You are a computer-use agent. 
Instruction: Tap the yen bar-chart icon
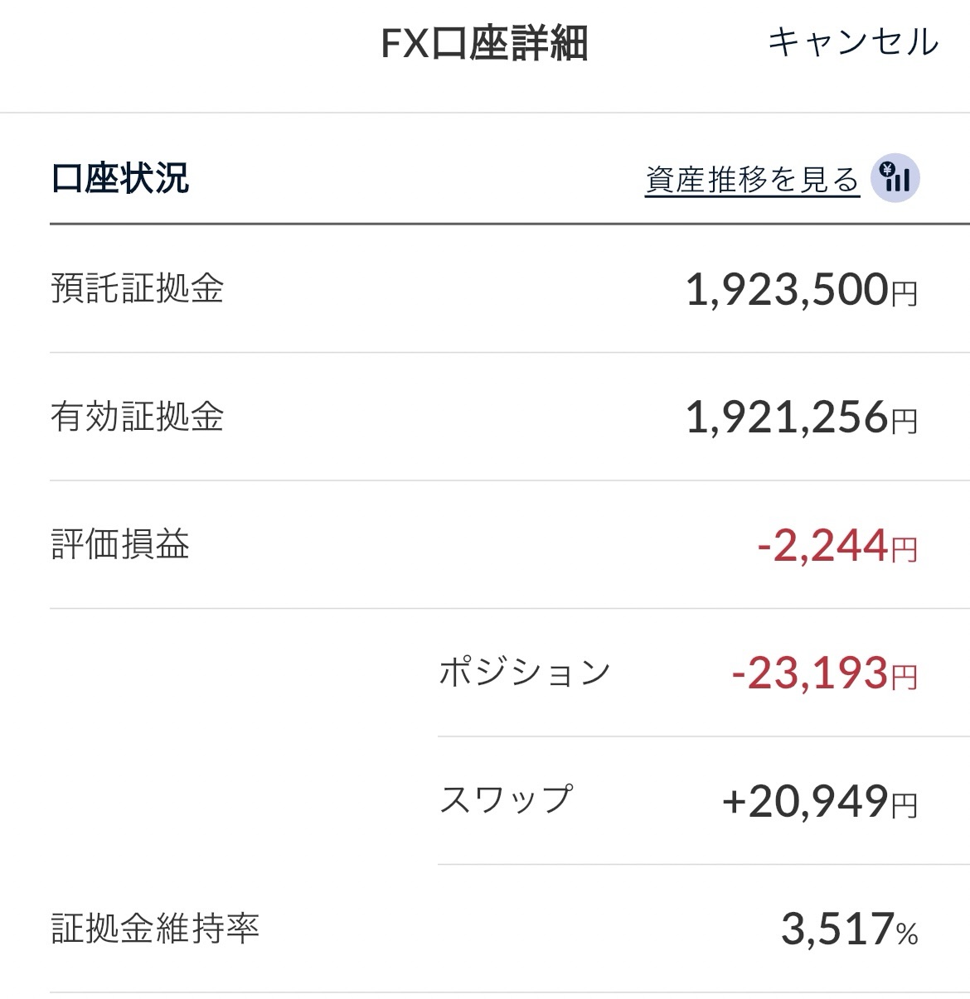point(895,178)
